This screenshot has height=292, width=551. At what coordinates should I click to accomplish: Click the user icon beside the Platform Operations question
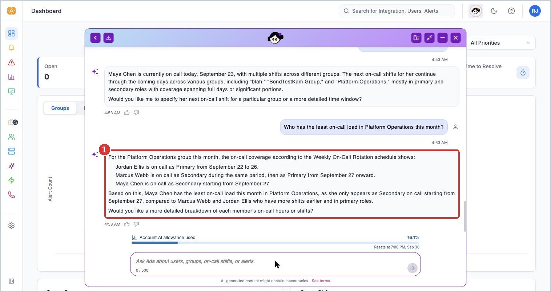[455, 127]
